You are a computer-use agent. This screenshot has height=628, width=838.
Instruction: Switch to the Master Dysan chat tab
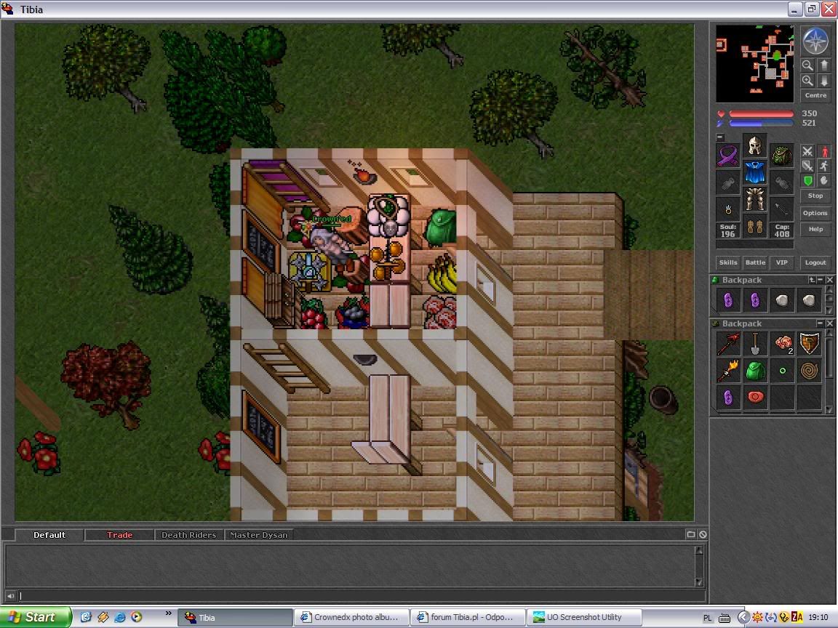point(259,534)
